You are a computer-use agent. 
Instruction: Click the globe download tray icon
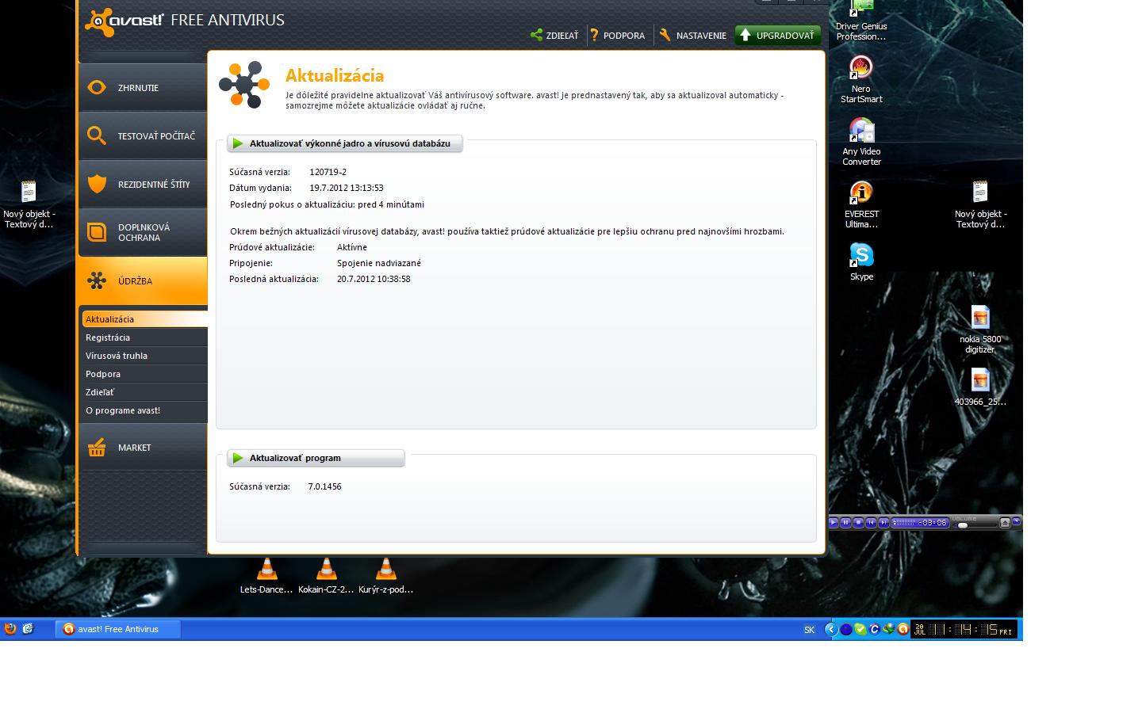pyautogui.click(x=889, y=630)
